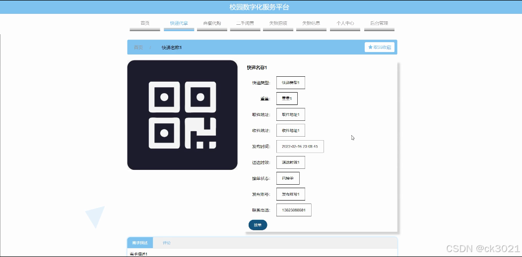Click the 快递名称1 breadcrumb text
522x257 pixels.
(172, 48)
